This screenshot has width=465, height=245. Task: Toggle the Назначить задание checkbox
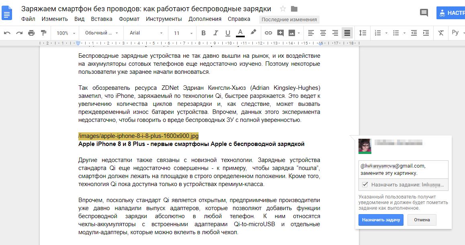click(x=365, y=184)
